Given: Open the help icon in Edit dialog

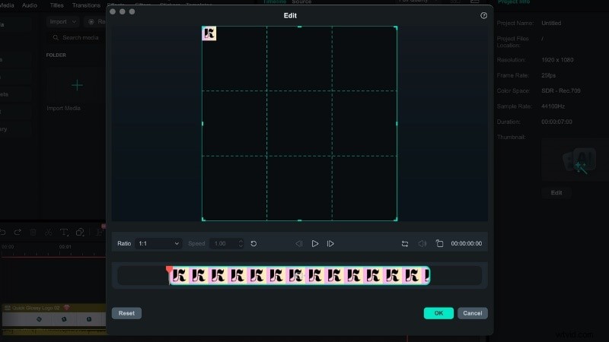Looking at the screenshot, I should [483, 15].
